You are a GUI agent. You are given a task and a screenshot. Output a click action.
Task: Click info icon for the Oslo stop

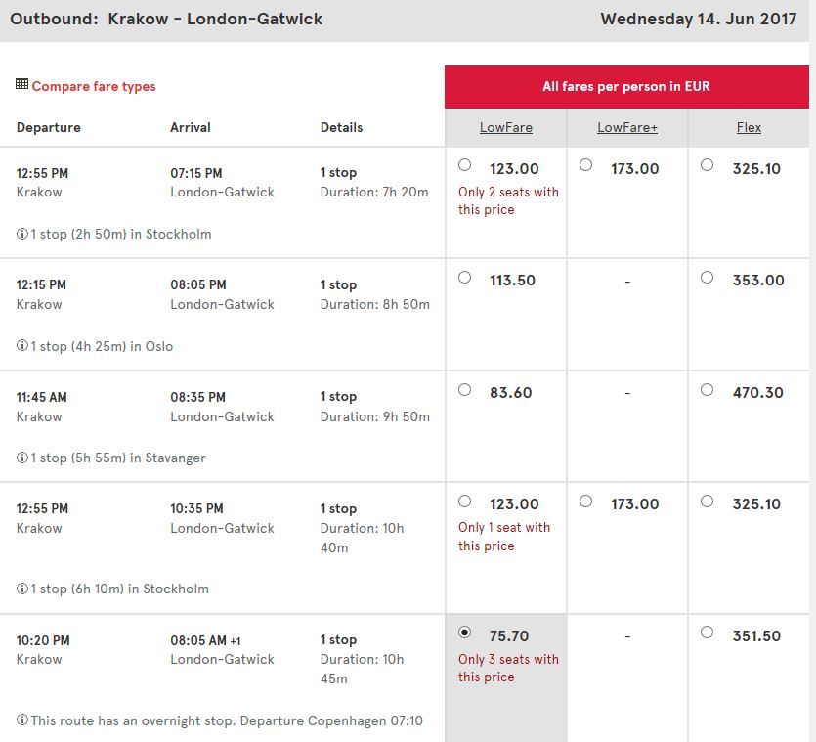point(21,345)
